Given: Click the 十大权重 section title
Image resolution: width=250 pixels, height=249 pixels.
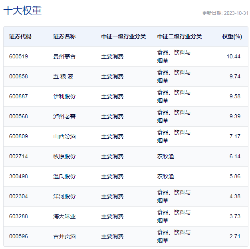Looking at the screenshot, I should click(22, 11).
